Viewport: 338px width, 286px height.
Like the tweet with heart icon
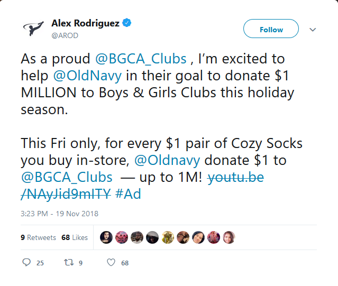pyautogui.click(x=111, y=262)
